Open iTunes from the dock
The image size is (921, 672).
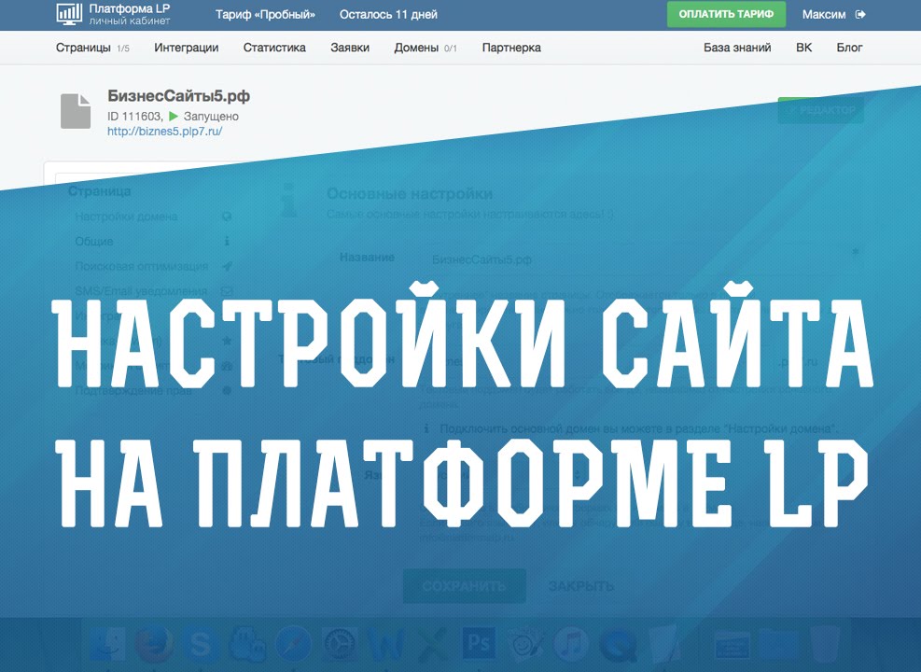(571, 644)
